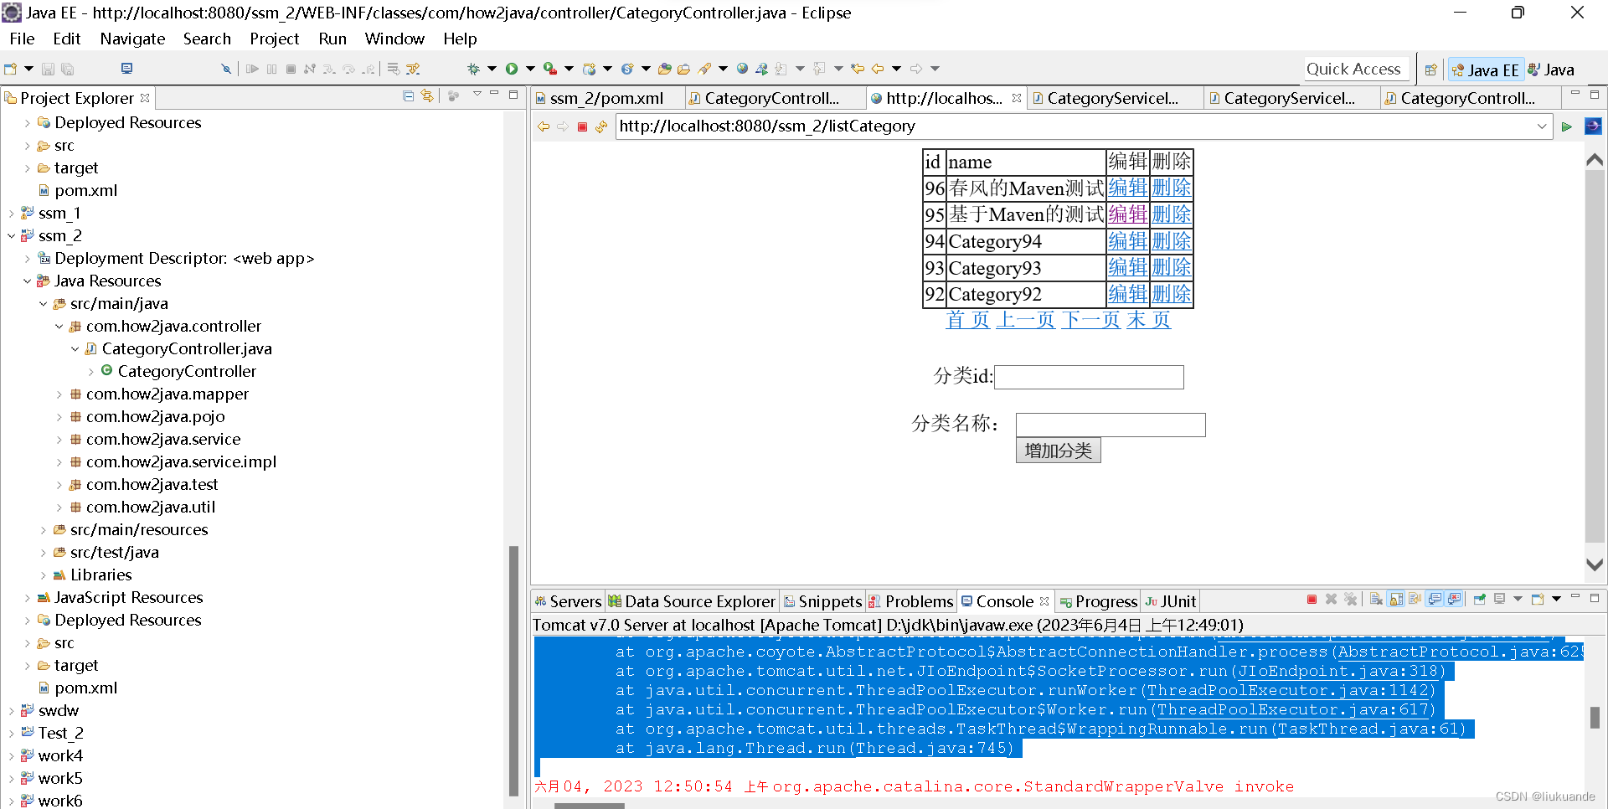1608x809 pixels.
Task: Open the Run button dropdown arrow
Action: (530, 69)
